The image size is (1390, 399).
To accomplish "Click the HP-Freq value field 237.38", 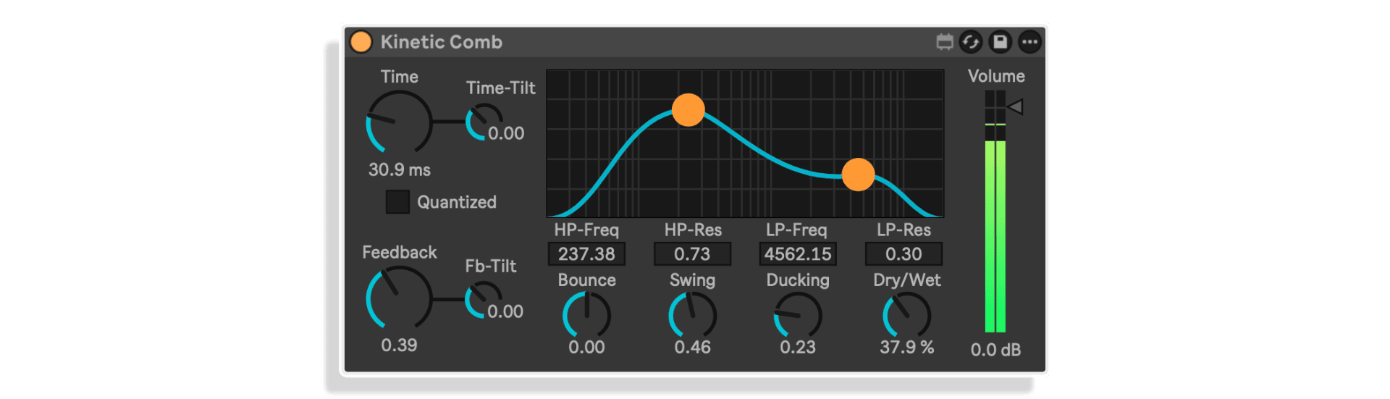I will [586, 254].
